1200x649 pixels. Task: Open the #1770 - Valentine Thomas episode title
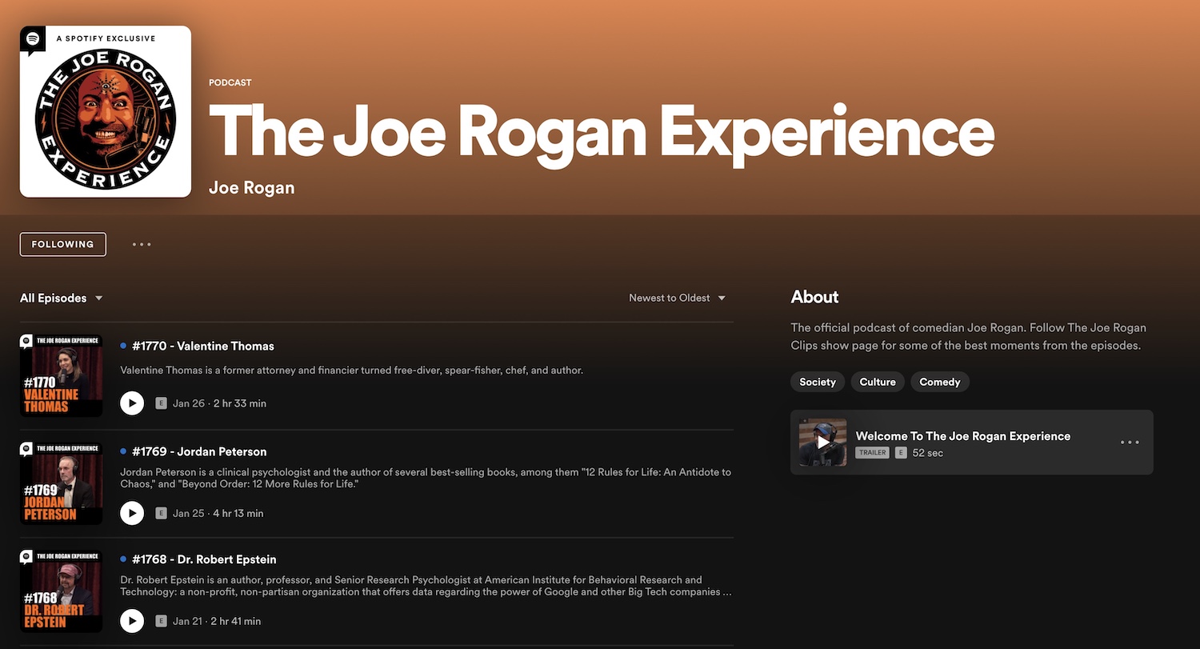[x=203, y=346]
